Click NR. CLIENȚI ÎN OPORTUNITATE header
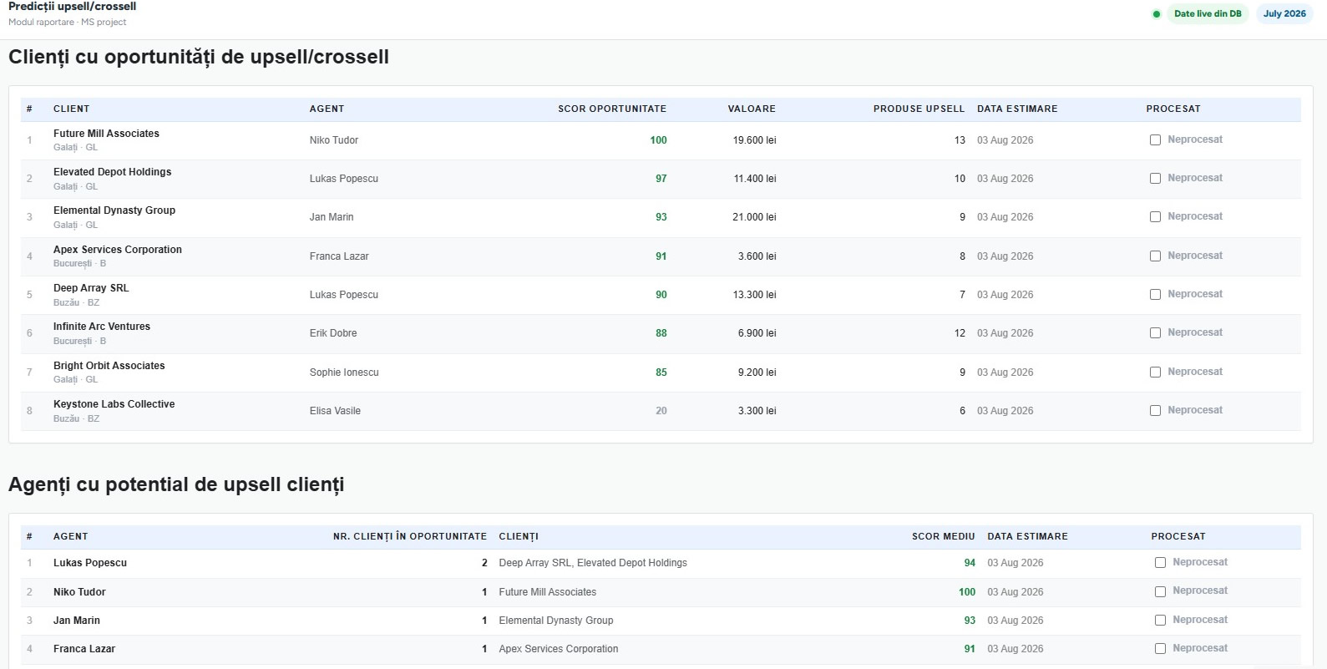This screenshot has height=669, width=1327. pyautogui.click(x=409, y=537)
